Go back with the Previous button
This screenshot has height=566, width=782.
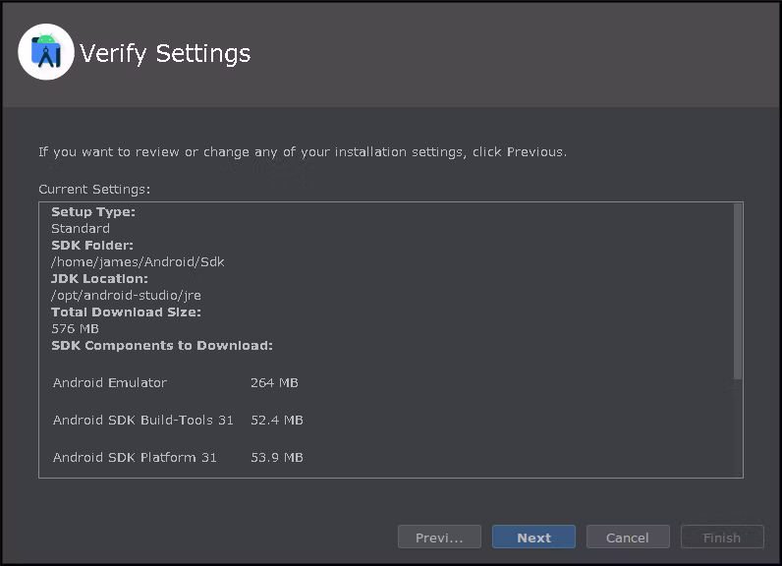point(439,538)
